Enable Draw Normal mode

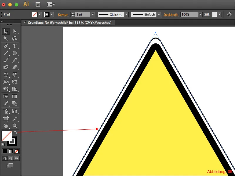(5, 158)
